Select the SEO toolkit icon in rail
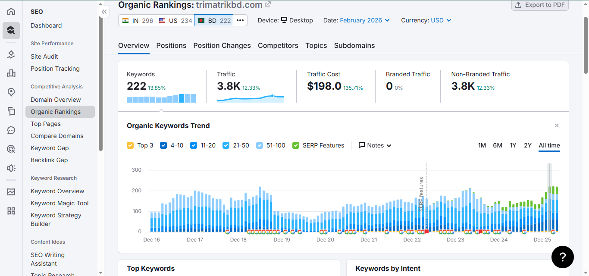Viewport: 589px width, 276px height. [11, 31]
